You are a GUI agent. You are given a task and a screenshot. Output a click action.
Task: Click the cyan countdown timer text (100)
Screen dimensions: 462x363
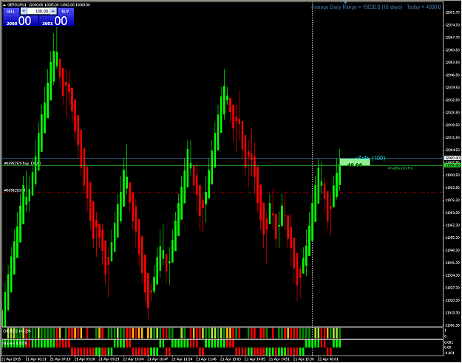click(371, 158)
